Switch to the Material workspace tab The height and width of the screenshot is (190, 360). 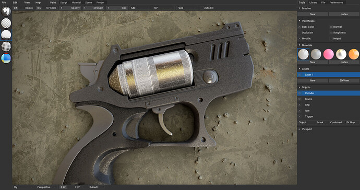coord(76,3)
